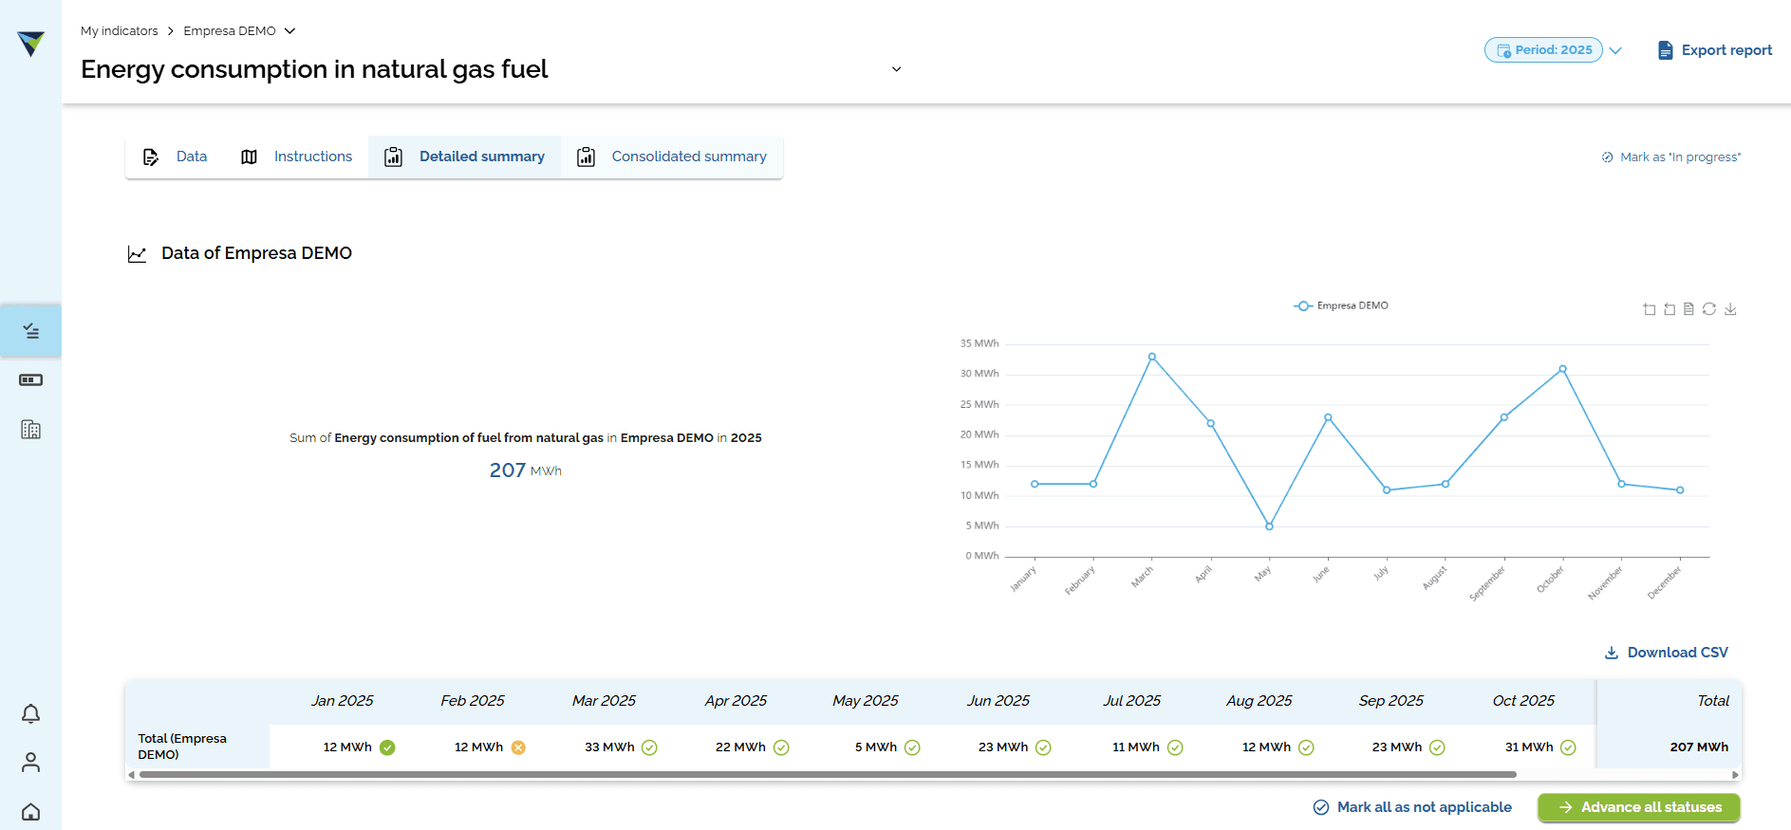Click the table scrollbar right arrow
This screenshot has height=830, width=1791.
[x=1735, y=775]
